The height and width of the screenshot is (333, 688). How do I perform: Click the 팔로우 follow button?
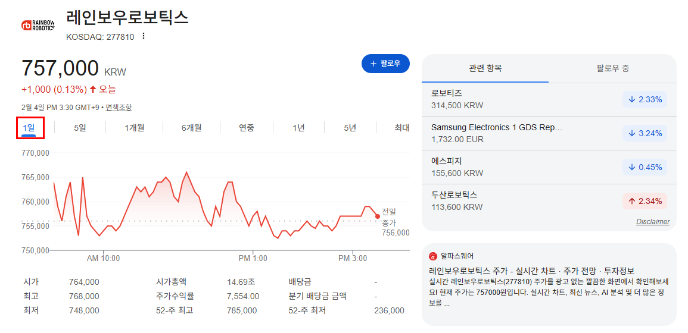[385, 64]
